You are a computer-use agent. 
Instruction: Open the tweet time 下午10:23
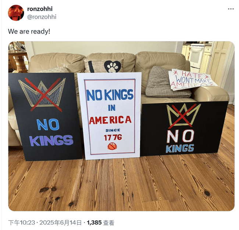click(22, 223)
